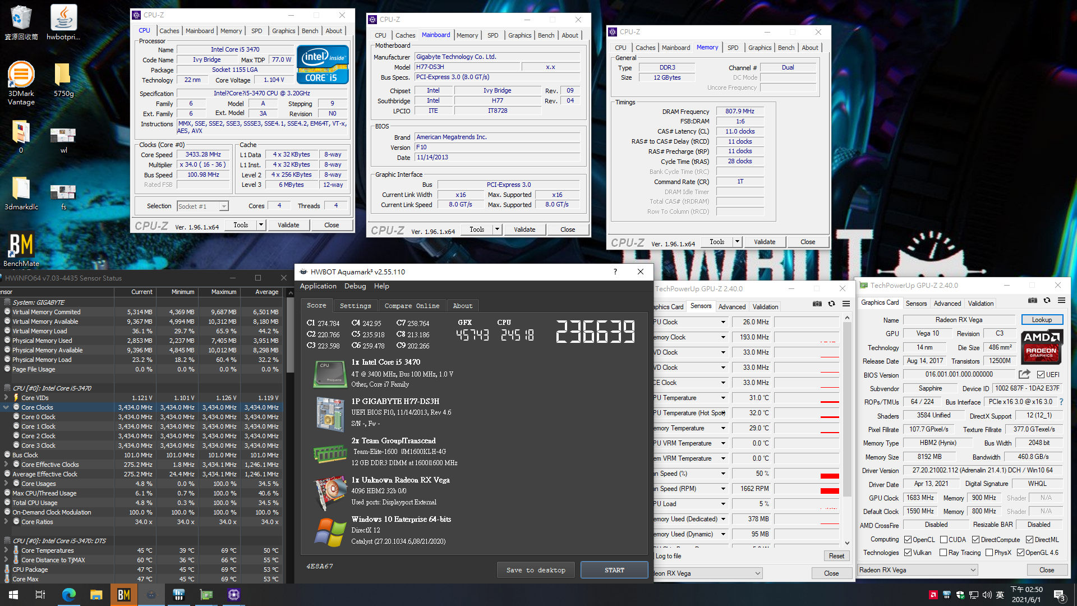Click Bus Interface question mark in GPU-Z
Viewport: 1077px width, 606px height.
(x=1061, y=402)
